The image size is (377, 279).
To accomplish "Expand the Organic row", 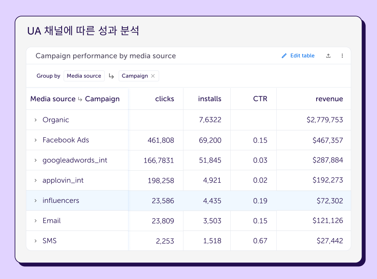I will coord(36,120).
